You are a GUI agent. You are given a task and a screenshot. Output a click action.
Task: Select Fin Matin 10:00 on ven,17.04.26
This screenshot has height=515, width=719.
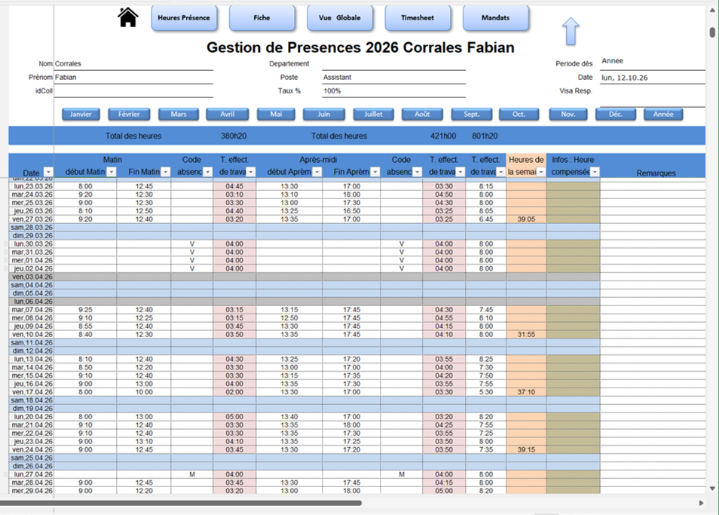[x=144, y=392]
